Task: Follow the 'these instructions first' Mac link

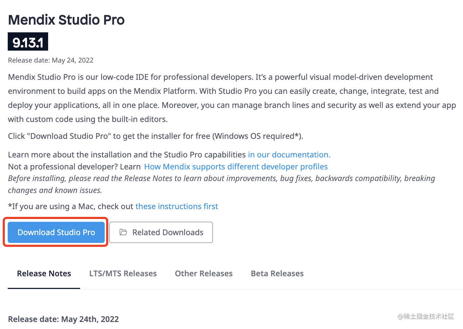Action: 177,206
